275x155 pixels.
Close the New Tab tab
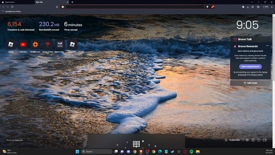67,2
